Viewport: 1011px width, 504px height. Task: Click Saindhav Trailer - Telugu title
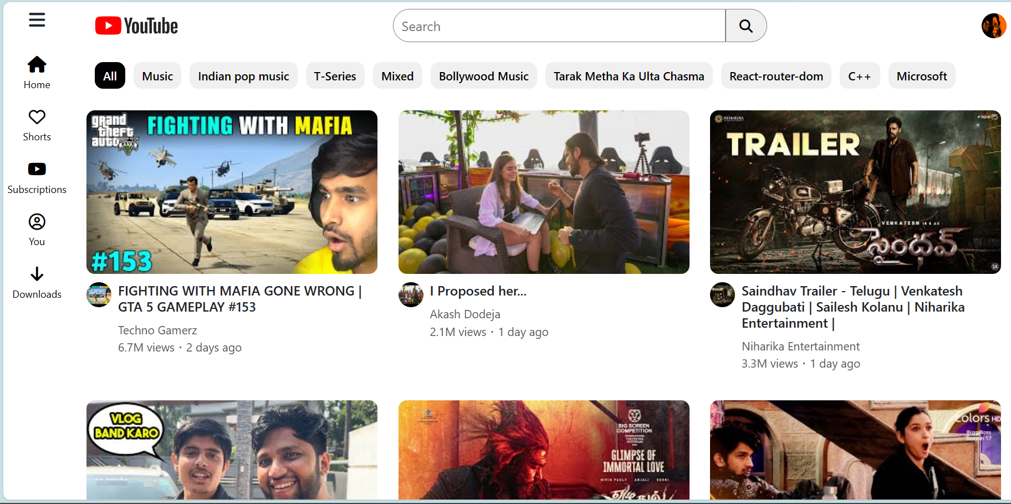[x=853, y=307]
